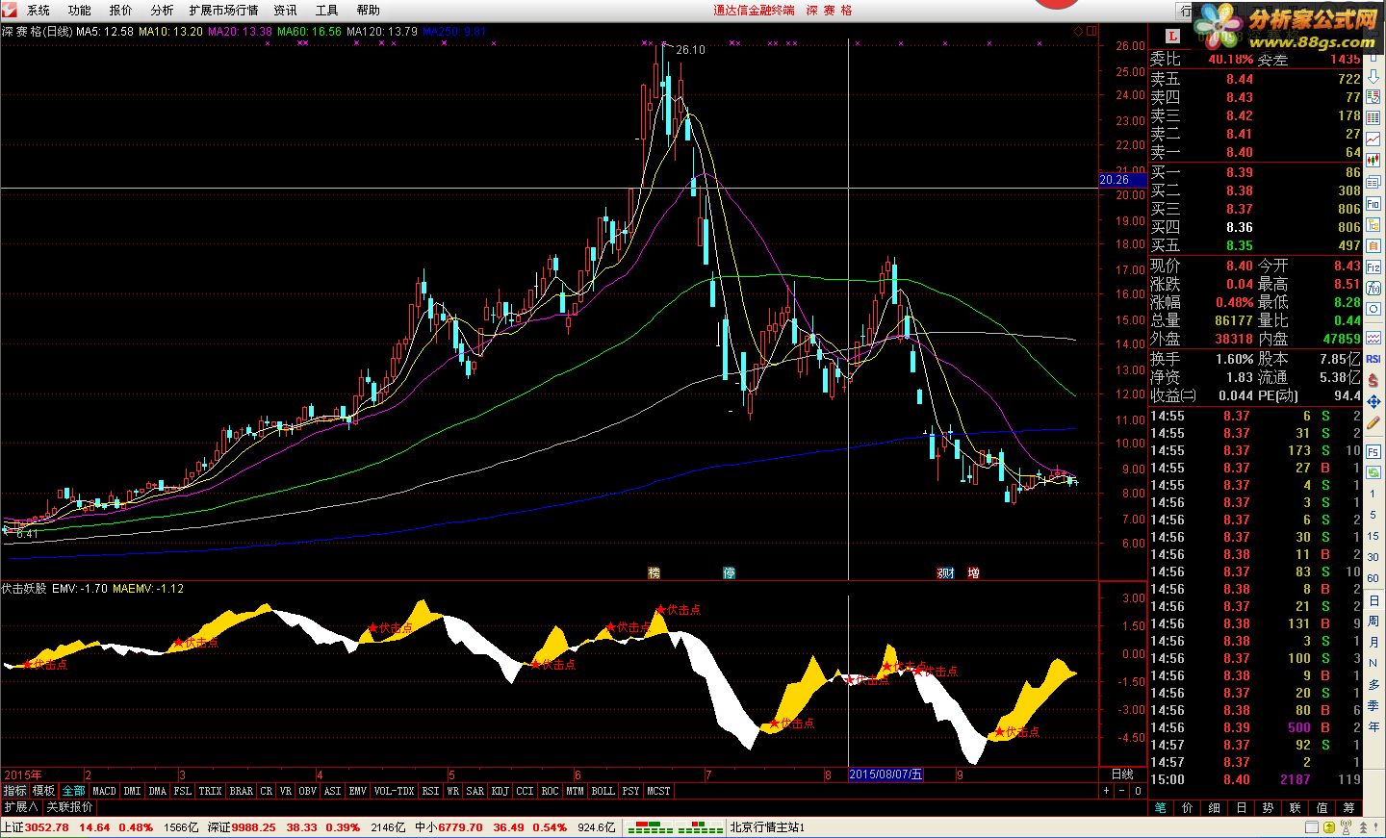Open the stacked windows sidebar icon
1386x838 pixels.
coord(1373,181)
